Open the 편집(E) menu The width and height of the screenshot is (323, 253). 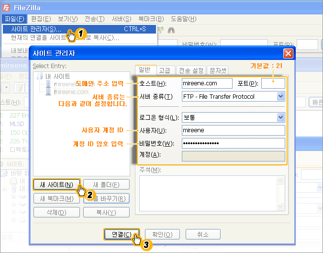pos(41,19)
